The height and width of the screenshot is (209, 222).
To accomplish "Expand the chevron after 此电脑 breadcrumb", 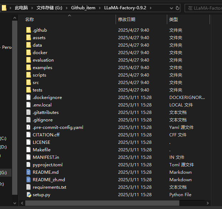I will [x=32, y=8].
